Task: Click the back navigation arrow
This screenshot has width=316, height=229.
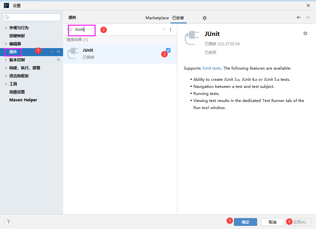Action: click(x=299, y=17)
